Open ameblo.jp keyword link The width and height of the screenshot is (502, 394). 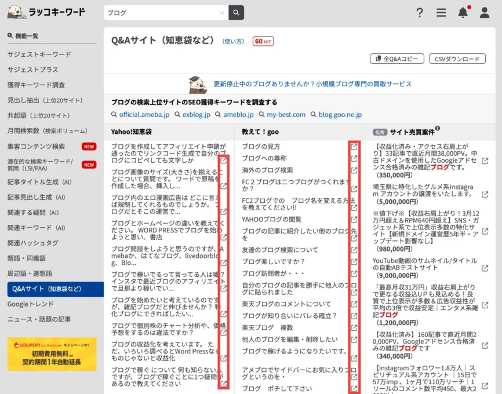(238, 115)
